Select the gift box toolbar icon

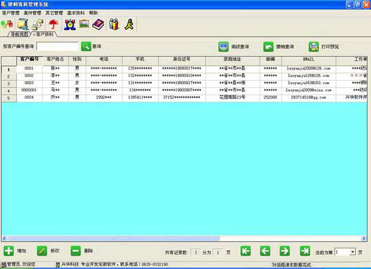[114, 24]
